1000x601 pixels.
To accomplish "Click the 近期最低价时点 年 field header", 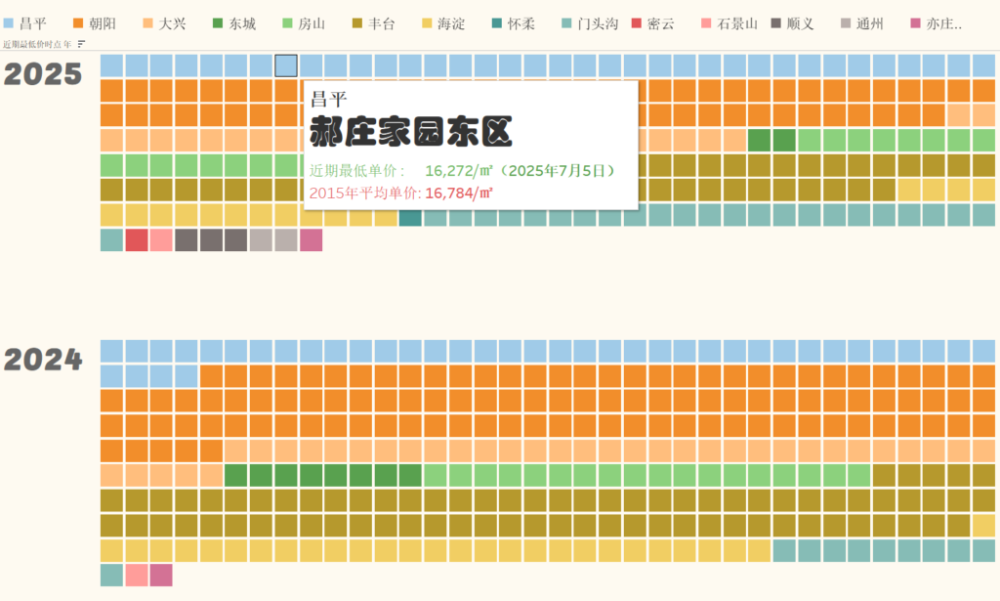I will pyautogui.click(x=37, y=44).
